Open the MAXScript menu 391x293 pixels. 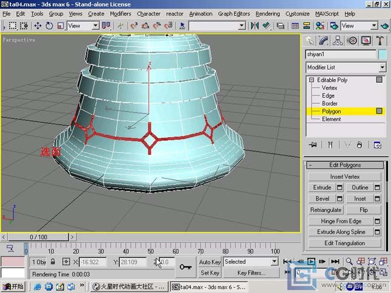pos(327,14)
